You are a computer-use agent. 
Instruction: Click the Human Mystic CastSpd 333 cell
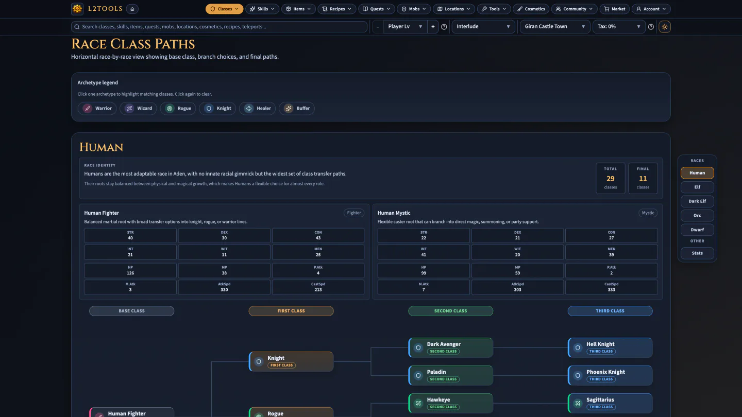(x=612, y=287)
